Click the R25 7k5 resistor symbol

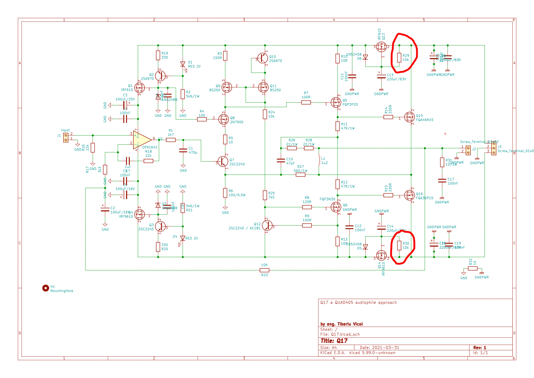(x=265, y=195)
